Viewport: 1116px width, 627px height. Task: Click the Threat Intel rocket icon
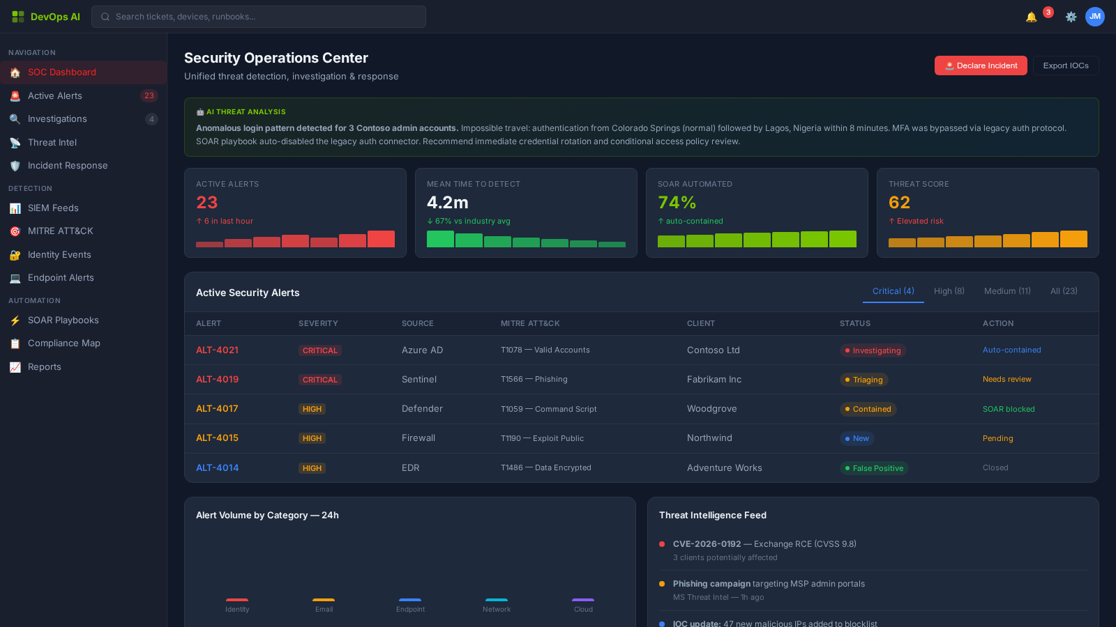(15, 142)
